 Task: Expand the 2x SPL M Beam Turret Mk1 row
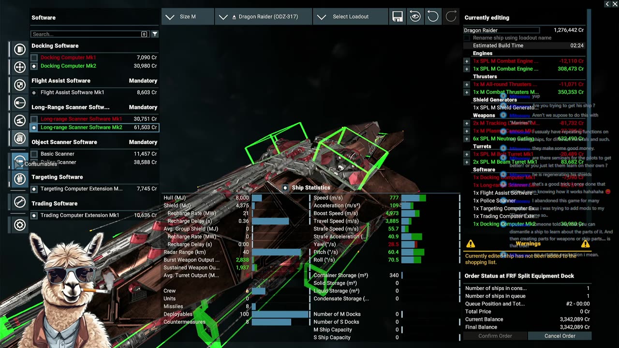point(467,162)
